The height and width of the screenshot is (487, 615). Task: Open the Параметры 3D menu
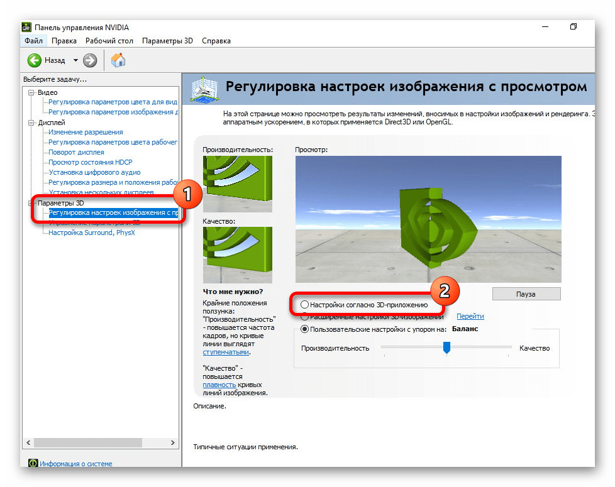[x=167, y=41]
